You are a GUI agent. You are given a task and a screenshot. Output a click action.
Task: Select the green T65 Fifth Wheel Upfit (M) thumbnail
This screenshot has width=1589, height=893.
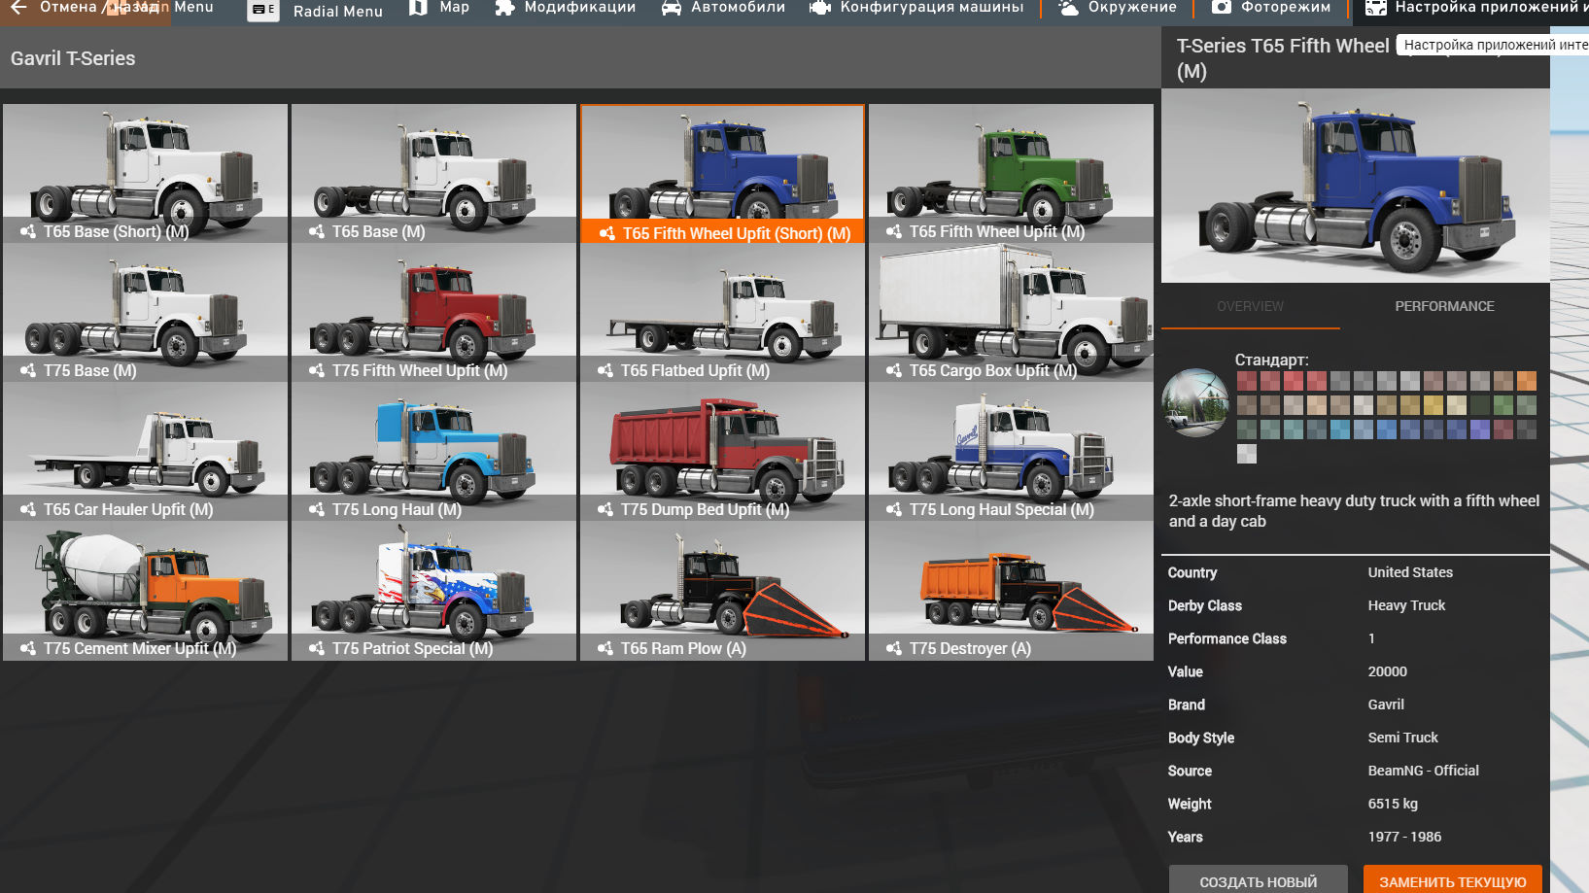click(x=1011, y=173)
